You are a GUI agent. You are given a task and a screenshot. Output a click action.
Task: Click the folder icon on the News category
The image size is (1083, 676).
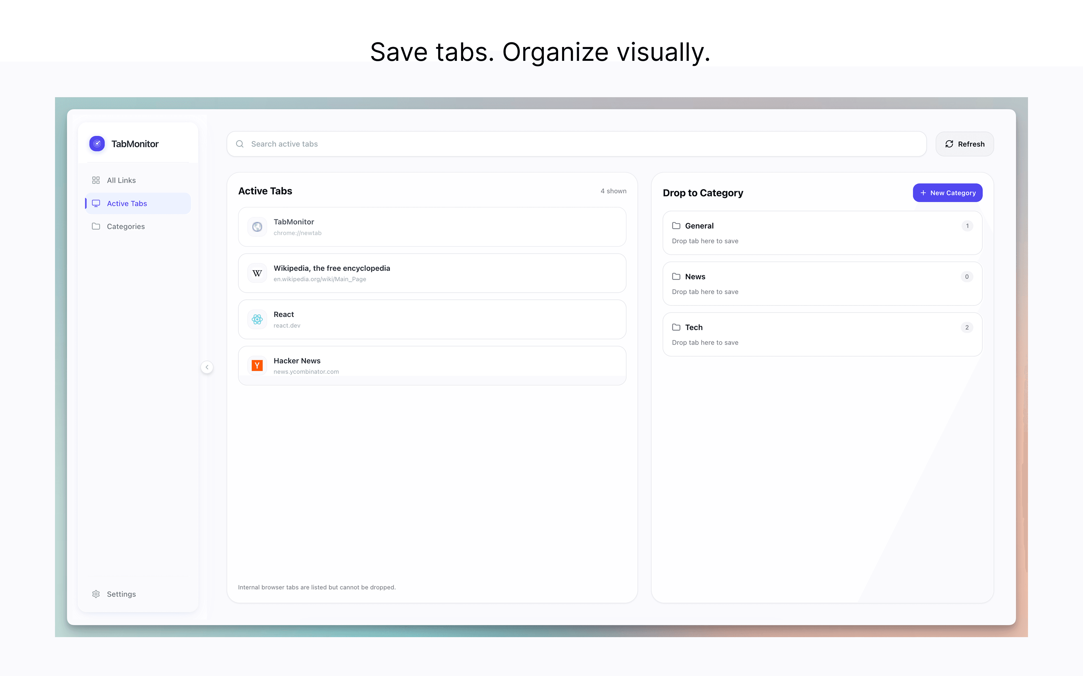[x=676, y=276]
